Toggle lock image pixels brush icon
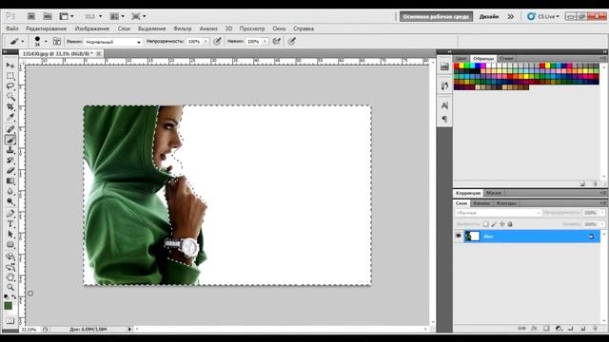This screenshot has width=609, height=342. point(494,224)
